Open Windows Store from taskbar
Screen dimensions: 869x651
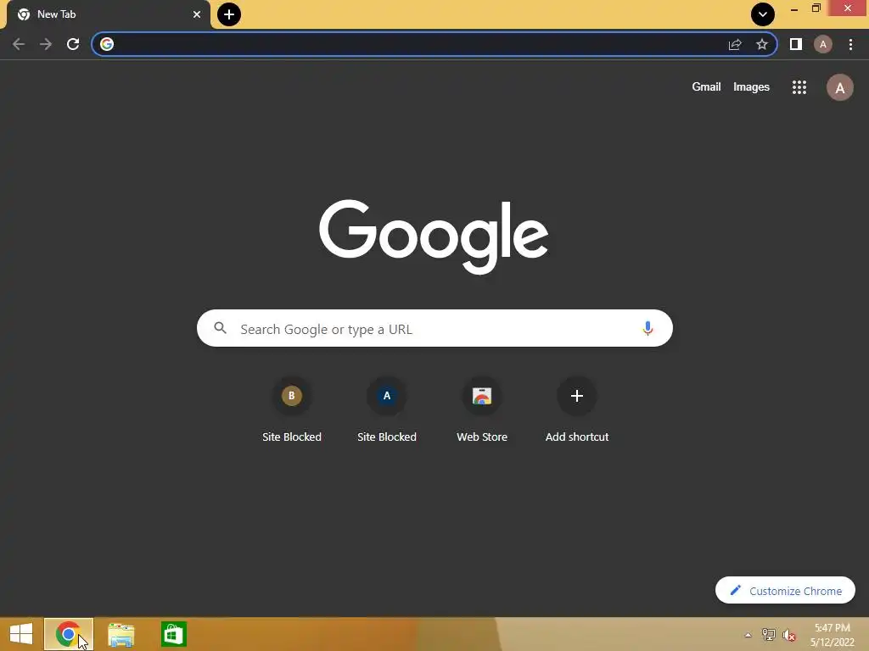click(173, 634)
